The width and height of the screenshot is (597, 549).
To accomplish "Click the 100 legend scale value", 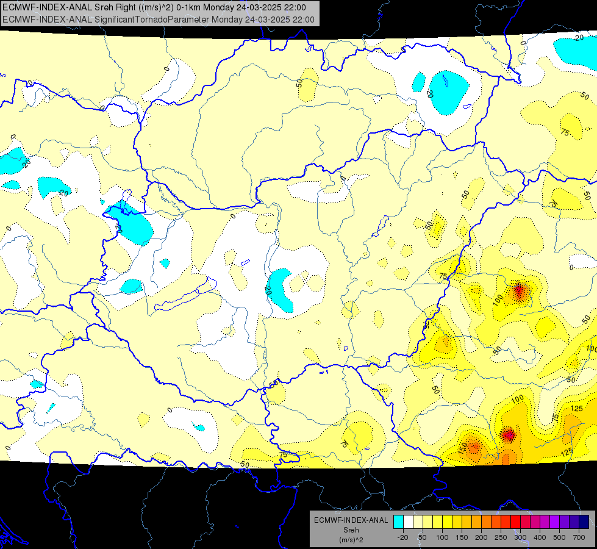I will click(x=442, y=537).
